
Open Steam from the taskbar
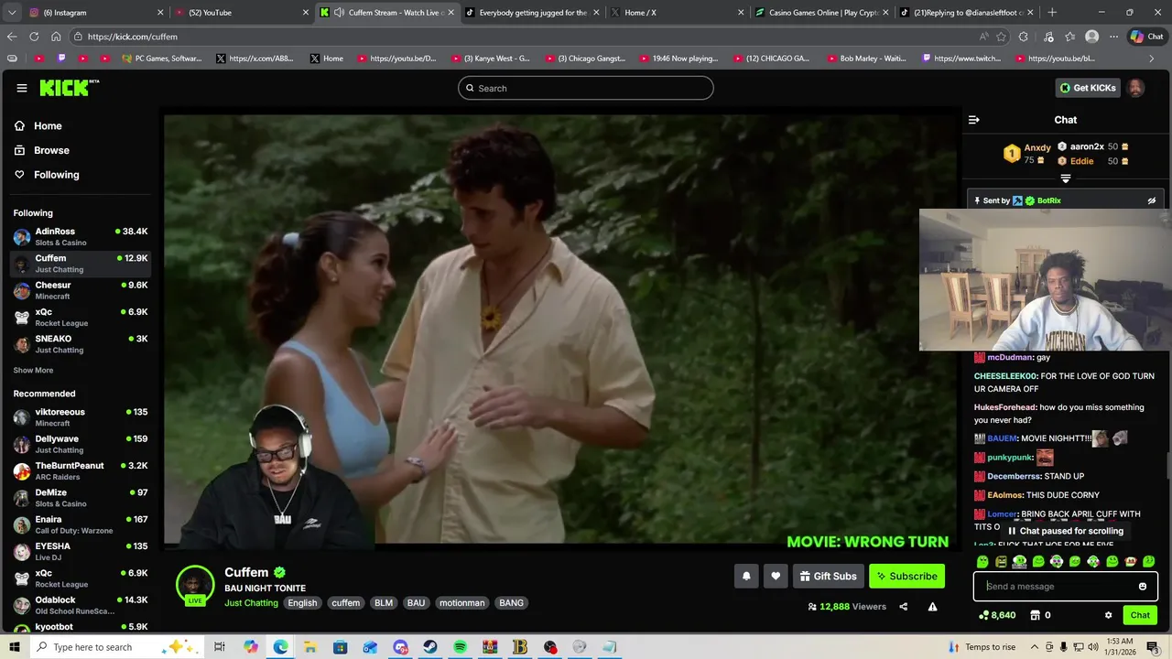pos(430,647)
